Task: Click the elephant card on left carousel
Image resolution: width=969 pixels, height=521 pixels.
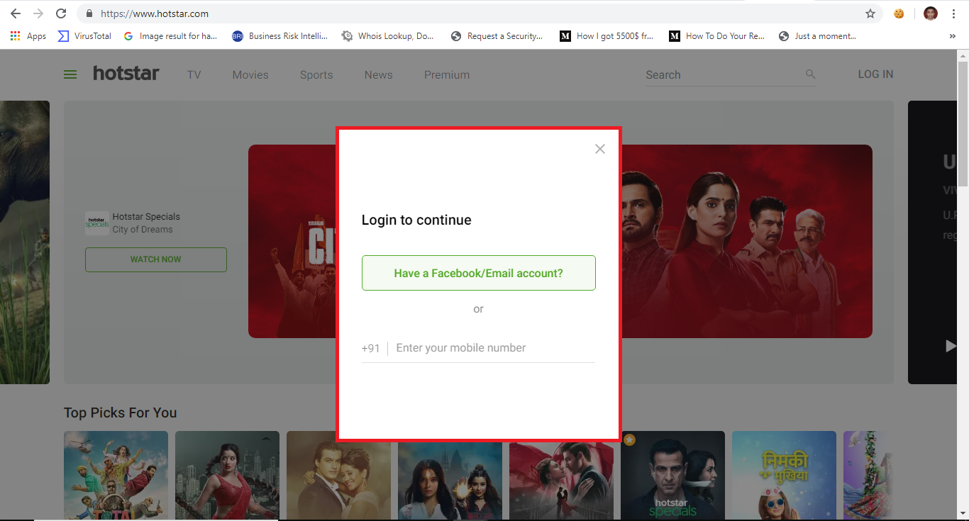Action: 25,242
